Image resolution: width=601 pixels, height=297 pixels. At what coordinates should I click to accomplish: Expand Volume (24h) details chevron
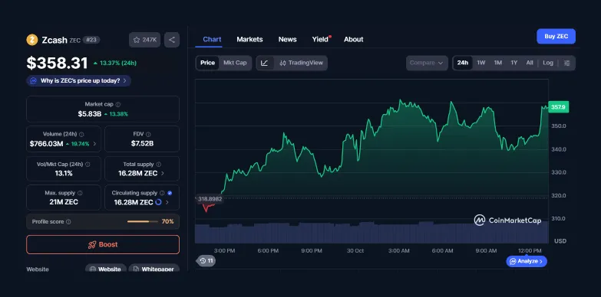pyautogui.click(x=94, y=144)
